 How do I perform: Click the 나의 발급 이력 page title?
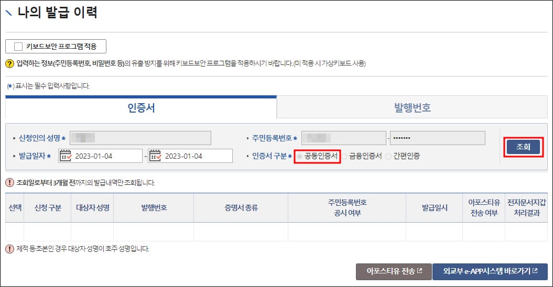[58, 13]
